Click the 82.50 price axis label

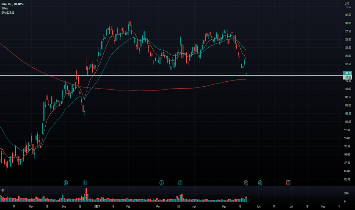pos(347,179)
